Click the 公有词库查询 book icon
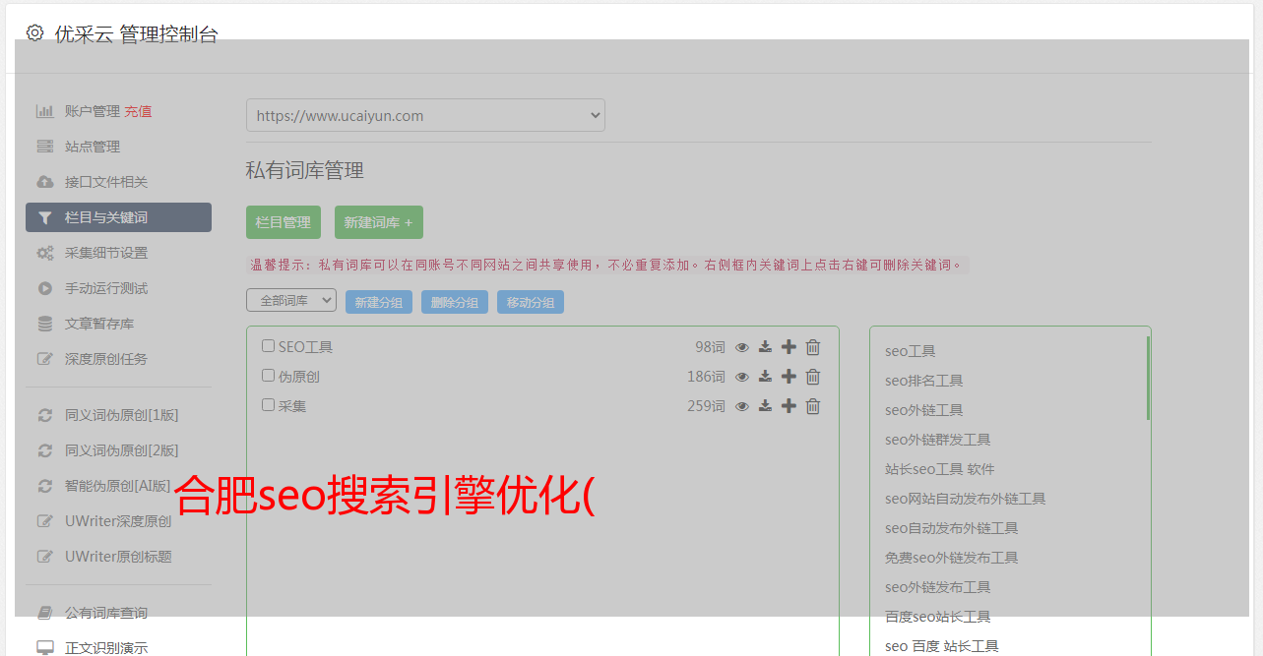Image resolution: width=1263 pixels, height=656 pixels. coord(45,613)
